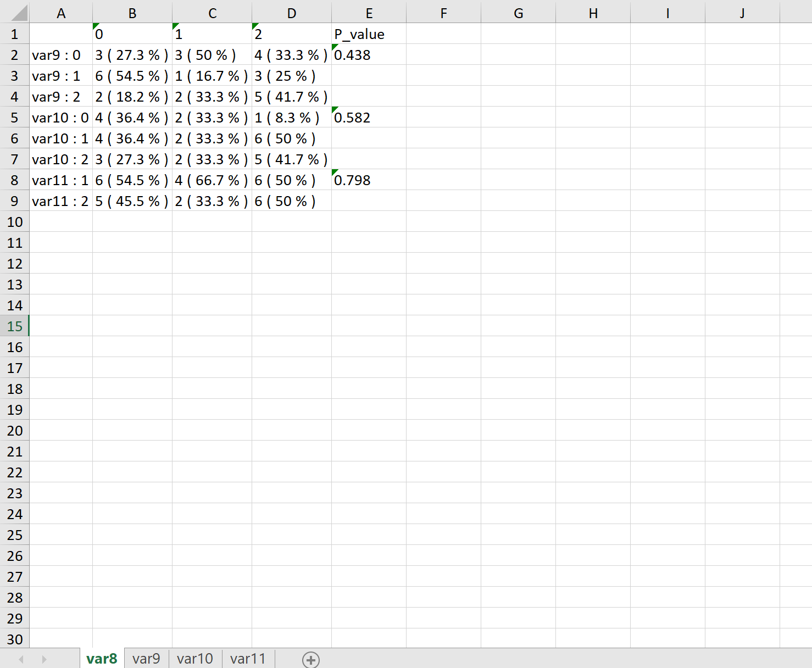Image resolution: width=812 pixels, height=668 pixels.
Task: Select column G header
Action: [x=519, y=12]
